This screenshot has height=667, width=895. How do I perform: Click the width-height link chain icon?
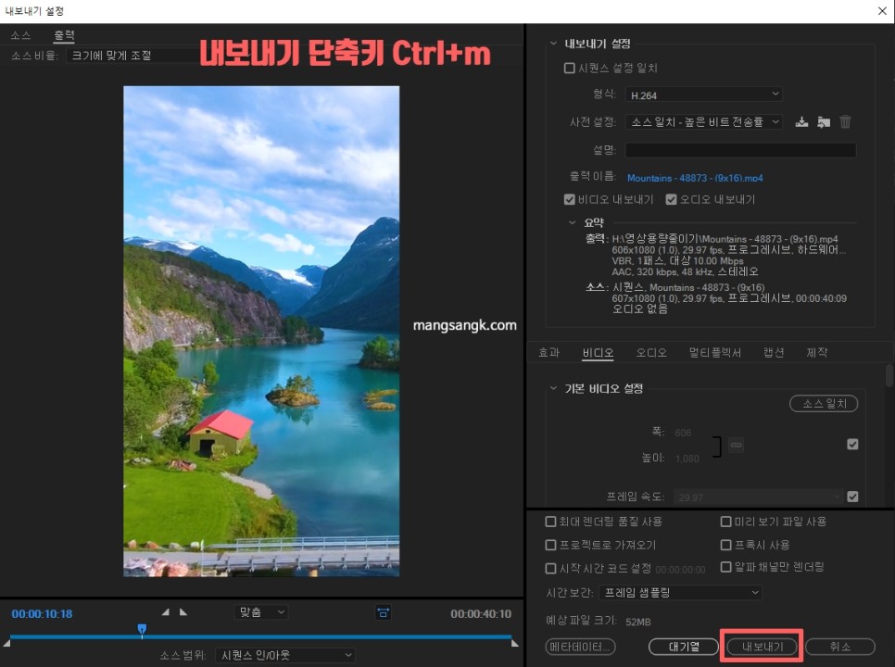(x=735, y=445)
